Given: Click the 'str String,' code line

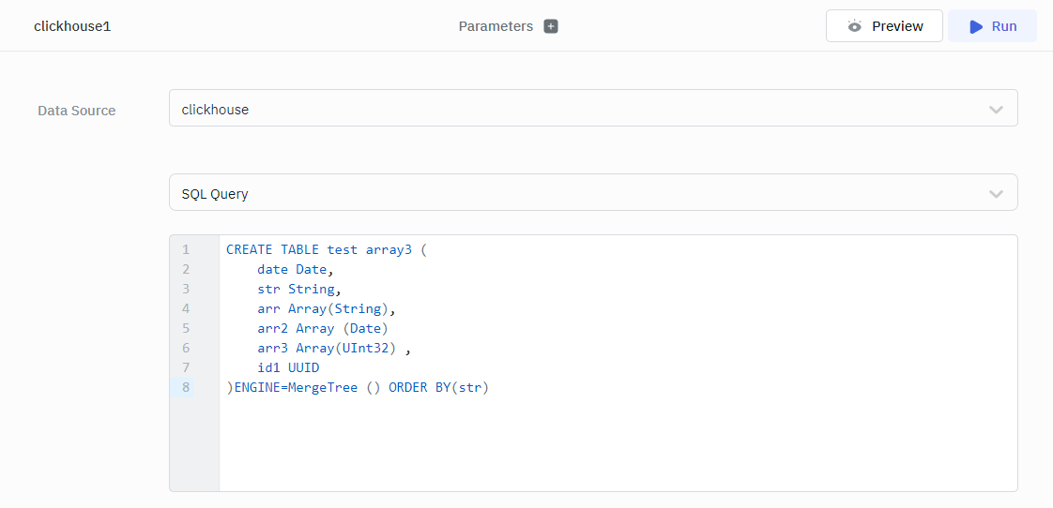Looking at the screenshot, I should [298, 289].
